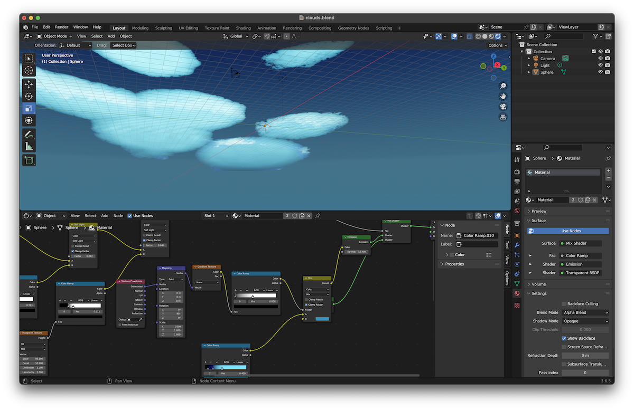The width and height of the screenshot is (634, 410).
Task: Open the node editor Node menu
Action: [x=118, y=216]
